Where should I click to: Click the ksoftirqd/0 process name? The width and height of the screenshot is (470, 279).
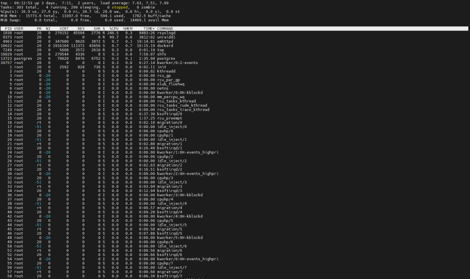[170, 114]
